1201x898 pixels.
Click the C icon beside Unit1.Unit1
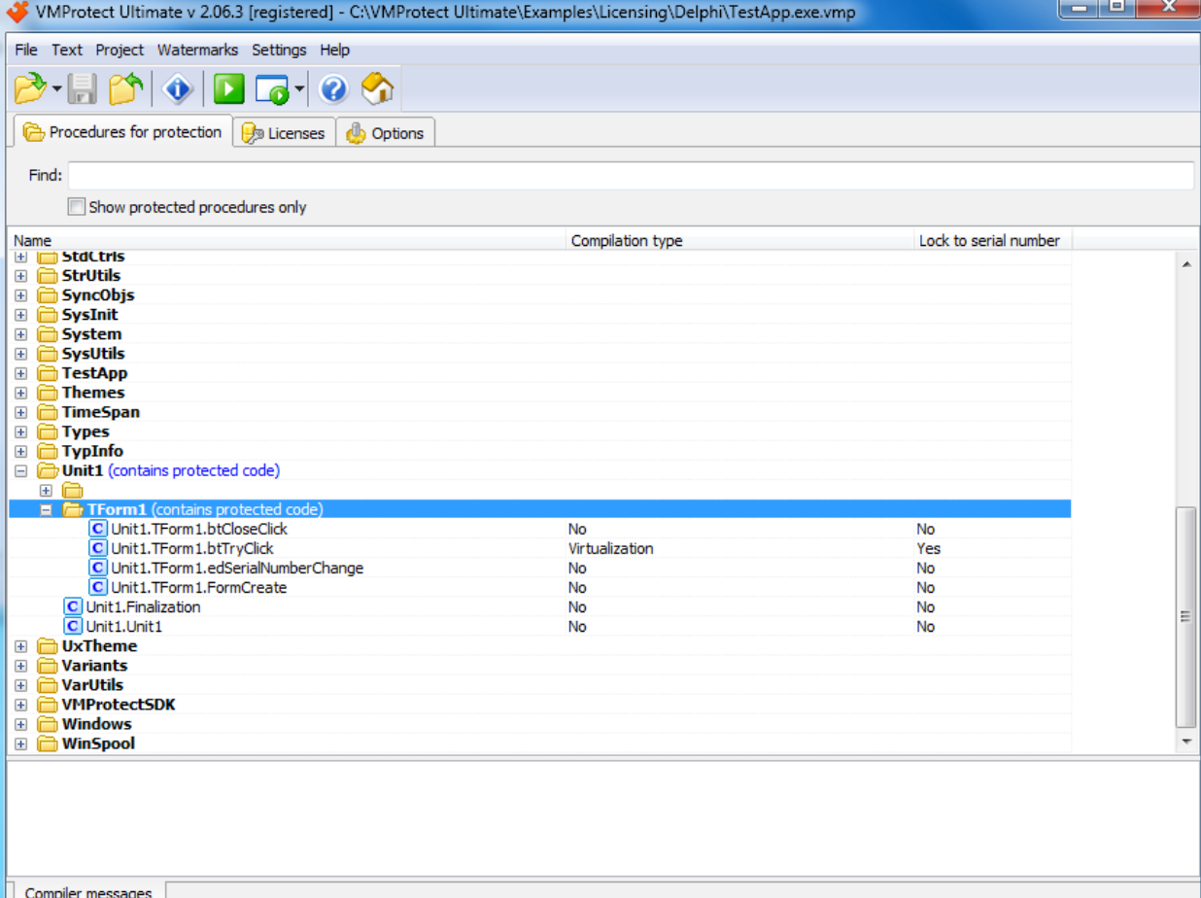pos(73,626)
